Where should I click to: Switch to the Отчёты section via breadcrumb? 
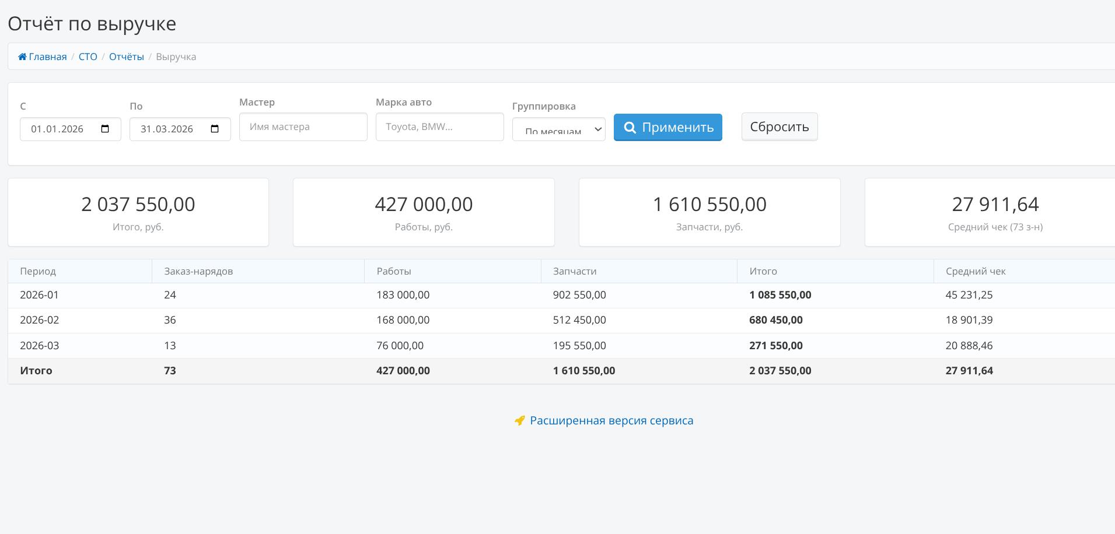pyautogui.click(x=126, y=56)
